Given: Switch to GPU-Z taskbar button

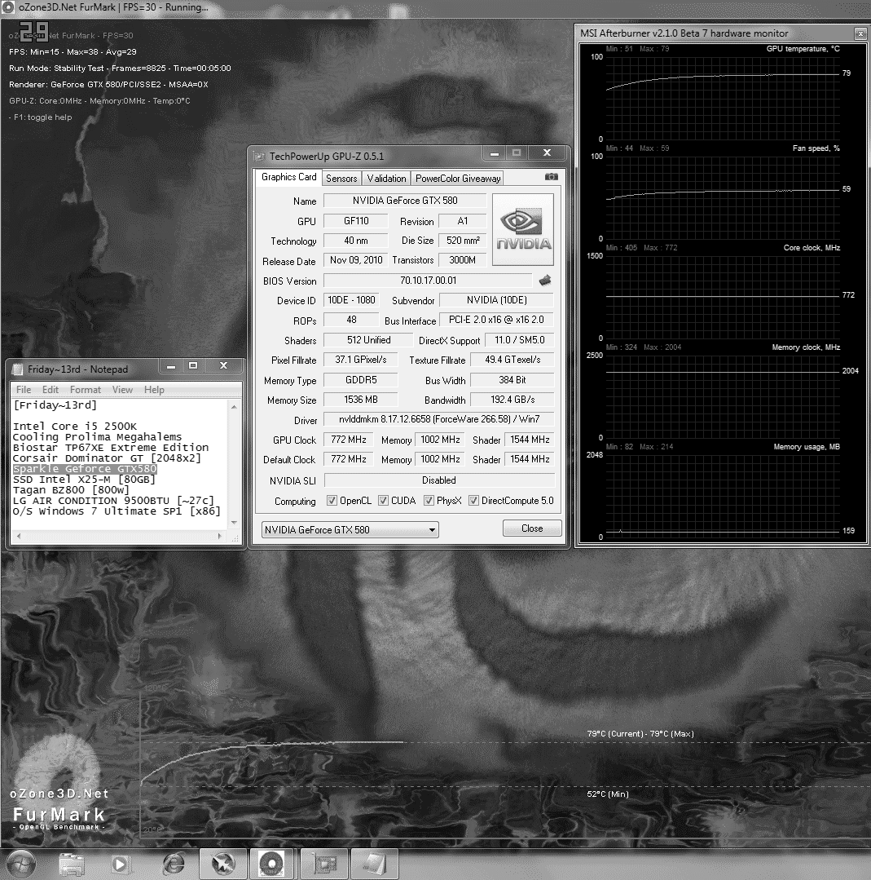Looking at the screenshot, I should click(x=324, y=864).
